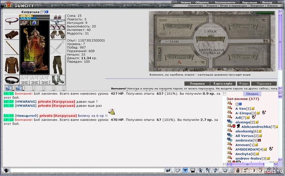285x176 pixels.
Task: Click the chat icon next to ambrosia
Action: pos(229,140)
